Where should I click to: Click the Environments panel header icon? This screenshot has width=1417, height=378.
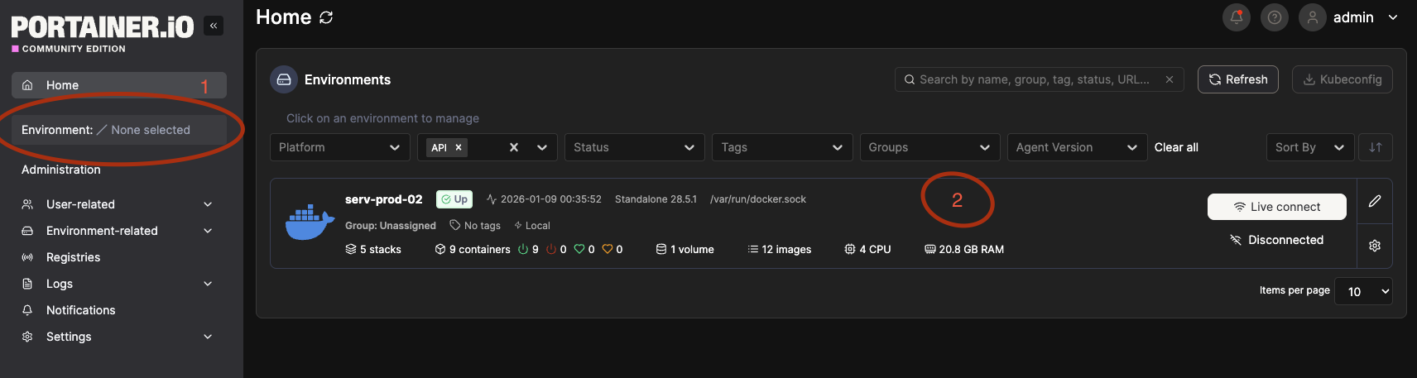284,79
